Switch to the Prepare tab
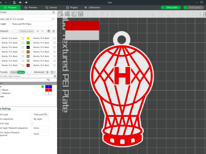 [x=10, y=8]
